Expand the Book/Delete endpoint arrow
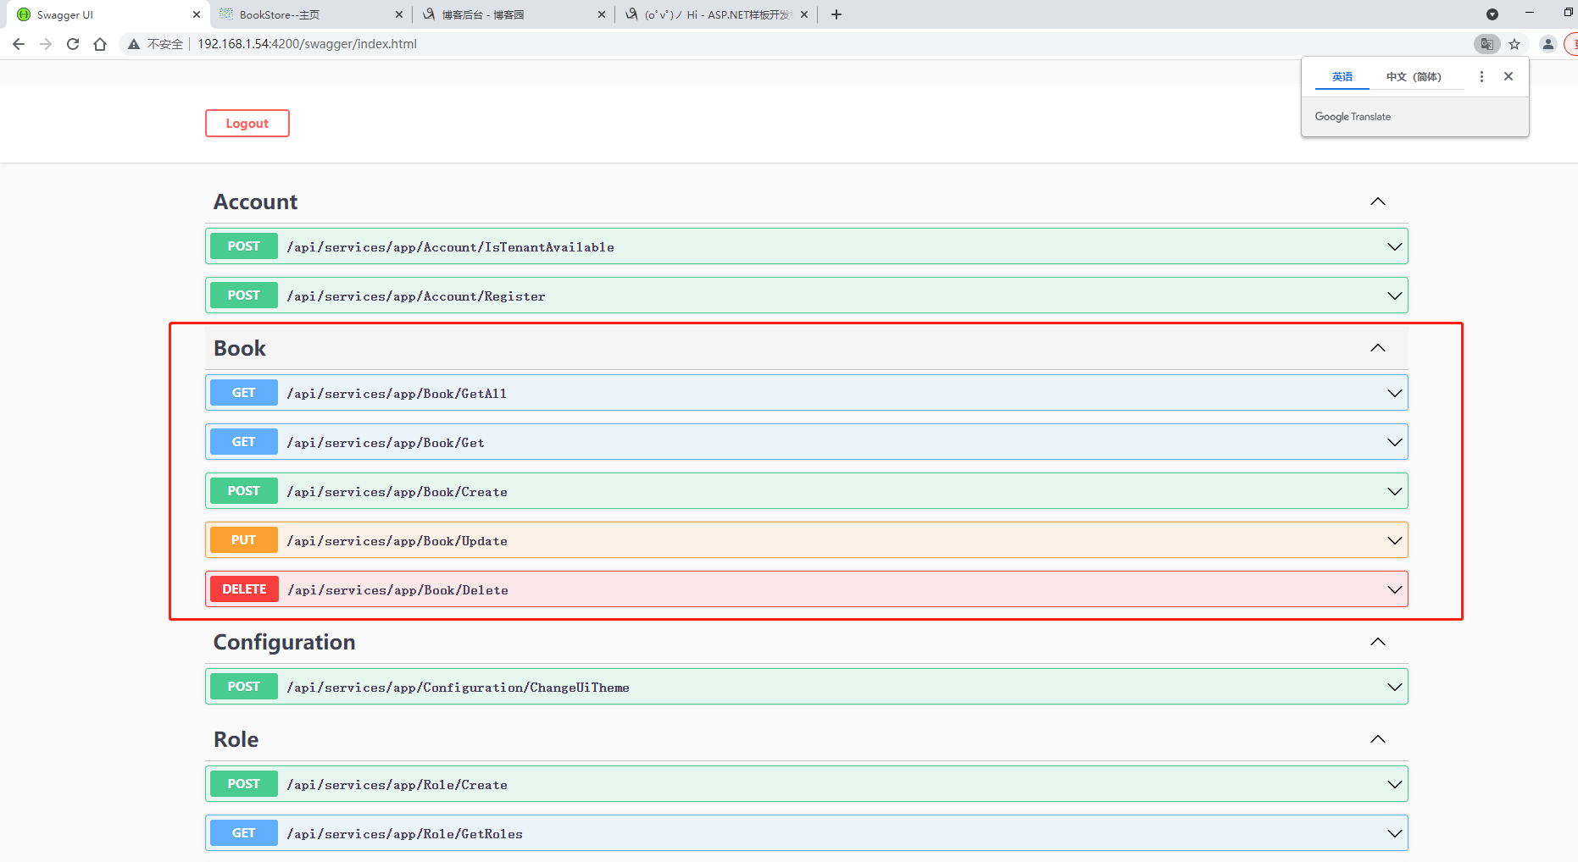The height and width of the screenshot is (862, 1578). [x=1394, y=589]
